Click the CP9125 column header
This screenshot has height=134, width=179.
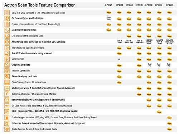[x=108, y=5]
